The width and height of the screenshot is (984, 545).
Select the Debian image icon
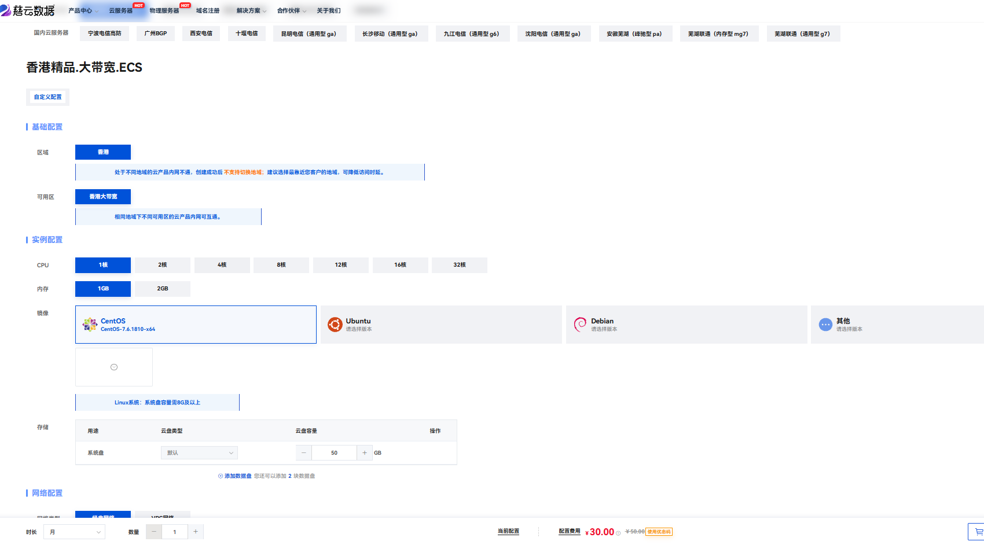click(580, 325)
